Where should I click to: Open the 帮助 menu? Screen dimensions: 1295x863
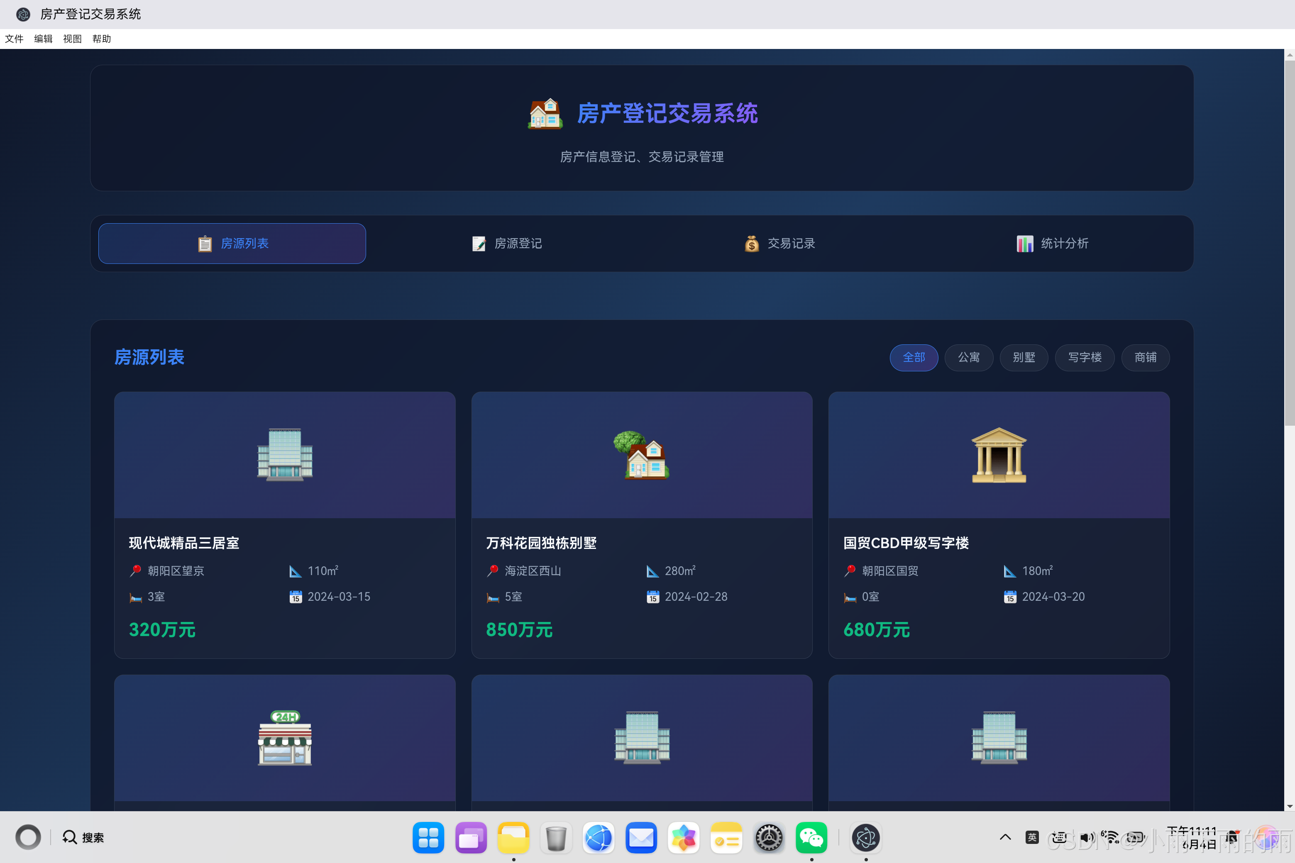[x=102, y=39]
